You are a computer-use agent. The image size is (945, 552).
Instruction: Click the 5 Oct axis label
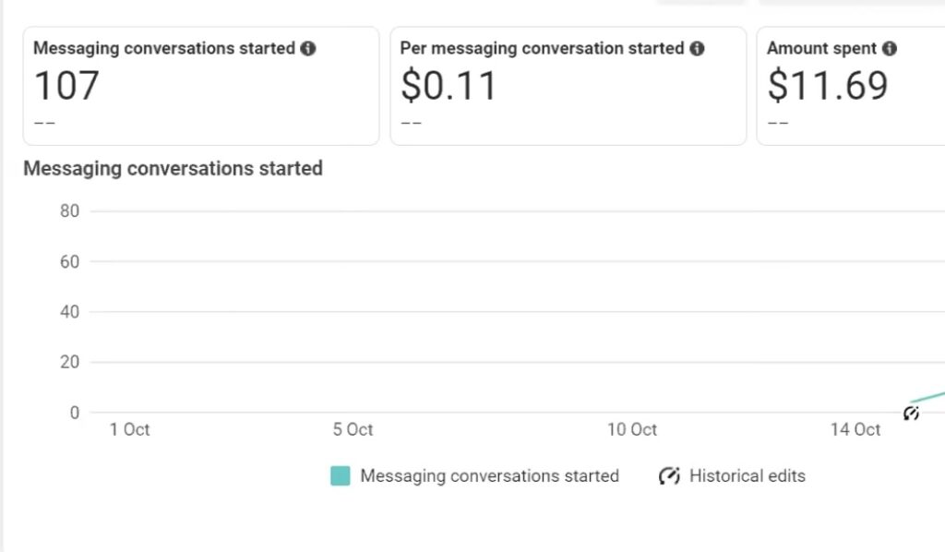point(353,429)
